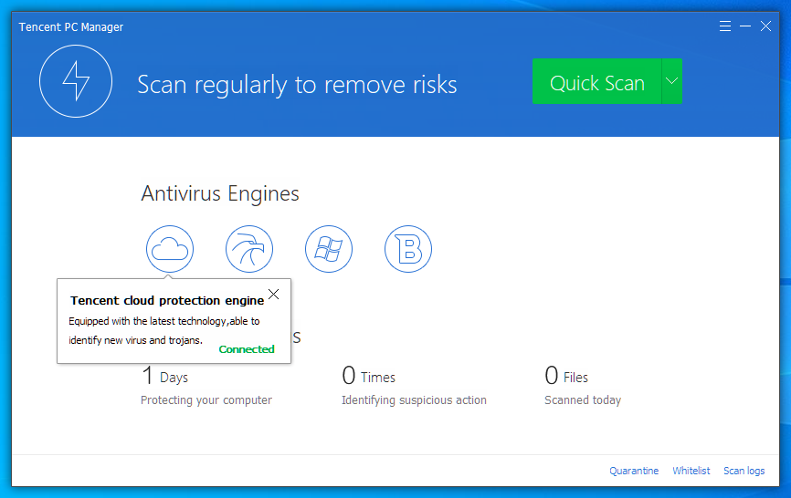The height and width of the screenshot is (498, 791).
Task: Click the 0 Files scanned today counter
Action: (x=566, y=376)
